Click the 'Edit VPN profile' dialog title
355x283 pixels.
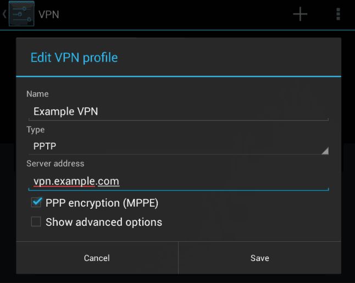pyautogui.click(x=74, y=58)
